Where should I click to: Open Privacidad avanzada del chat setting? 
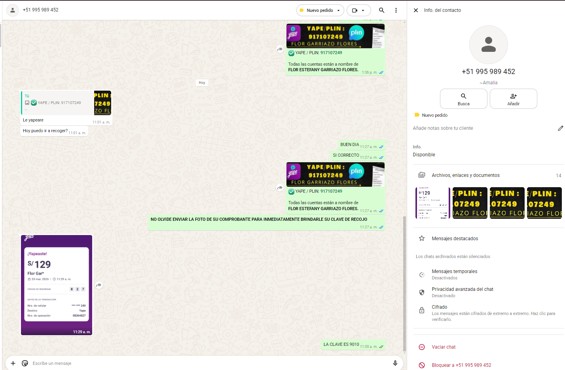point(462,292)
